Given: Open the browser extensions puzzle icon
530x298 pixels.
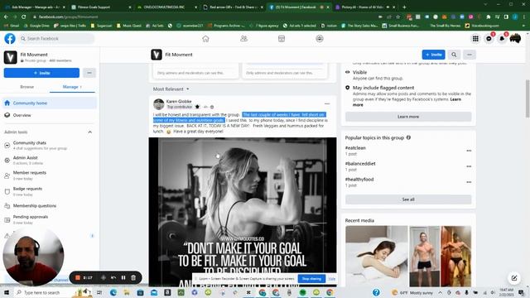Looking at the screenshot, I should (x=488, y=17).
